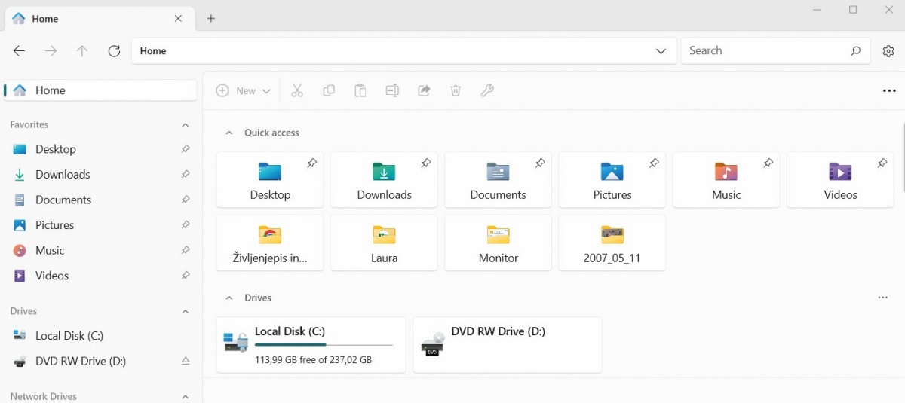Unpin the Videos Quick access tile
The width and height of the screenshot is (905, 403).
(x=882, y=163)
